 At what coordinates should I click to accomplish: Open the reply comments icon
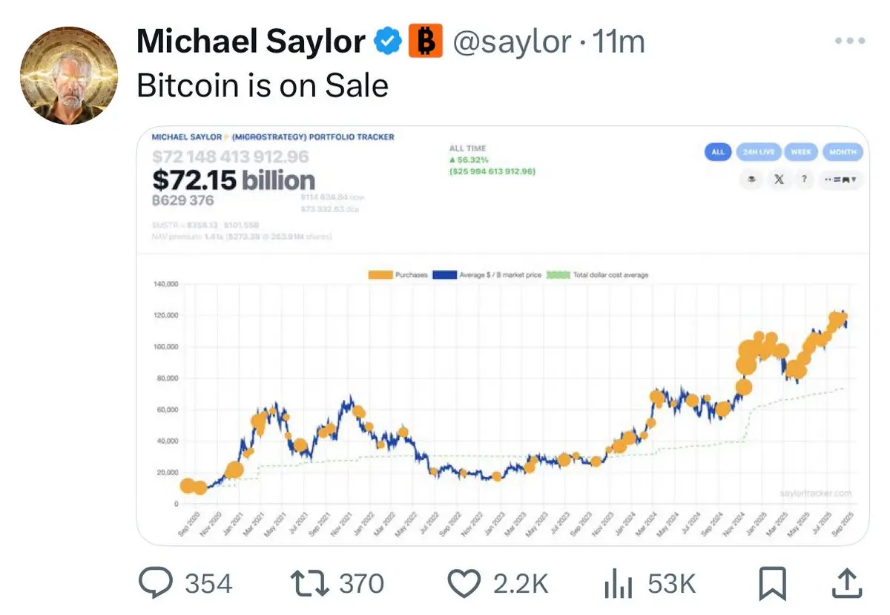154,583
